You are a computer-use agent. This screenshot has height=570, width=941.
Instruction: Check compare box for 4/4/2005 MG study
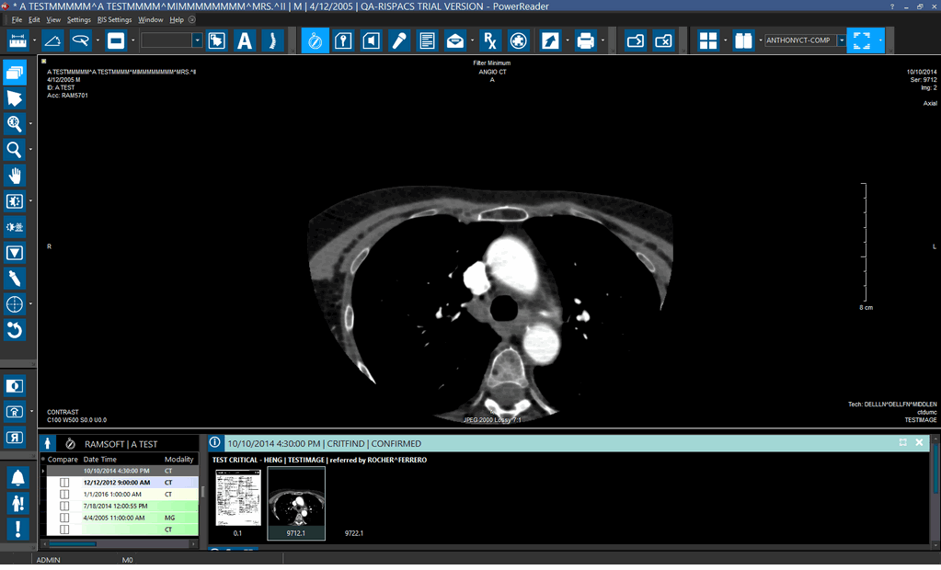[x=64, y=518]
